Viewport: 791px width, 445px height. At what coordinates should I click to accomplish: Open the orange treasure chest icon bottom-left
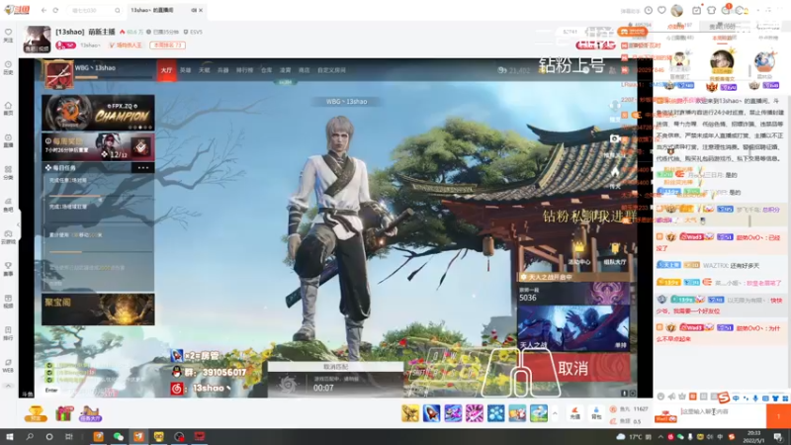36,413
